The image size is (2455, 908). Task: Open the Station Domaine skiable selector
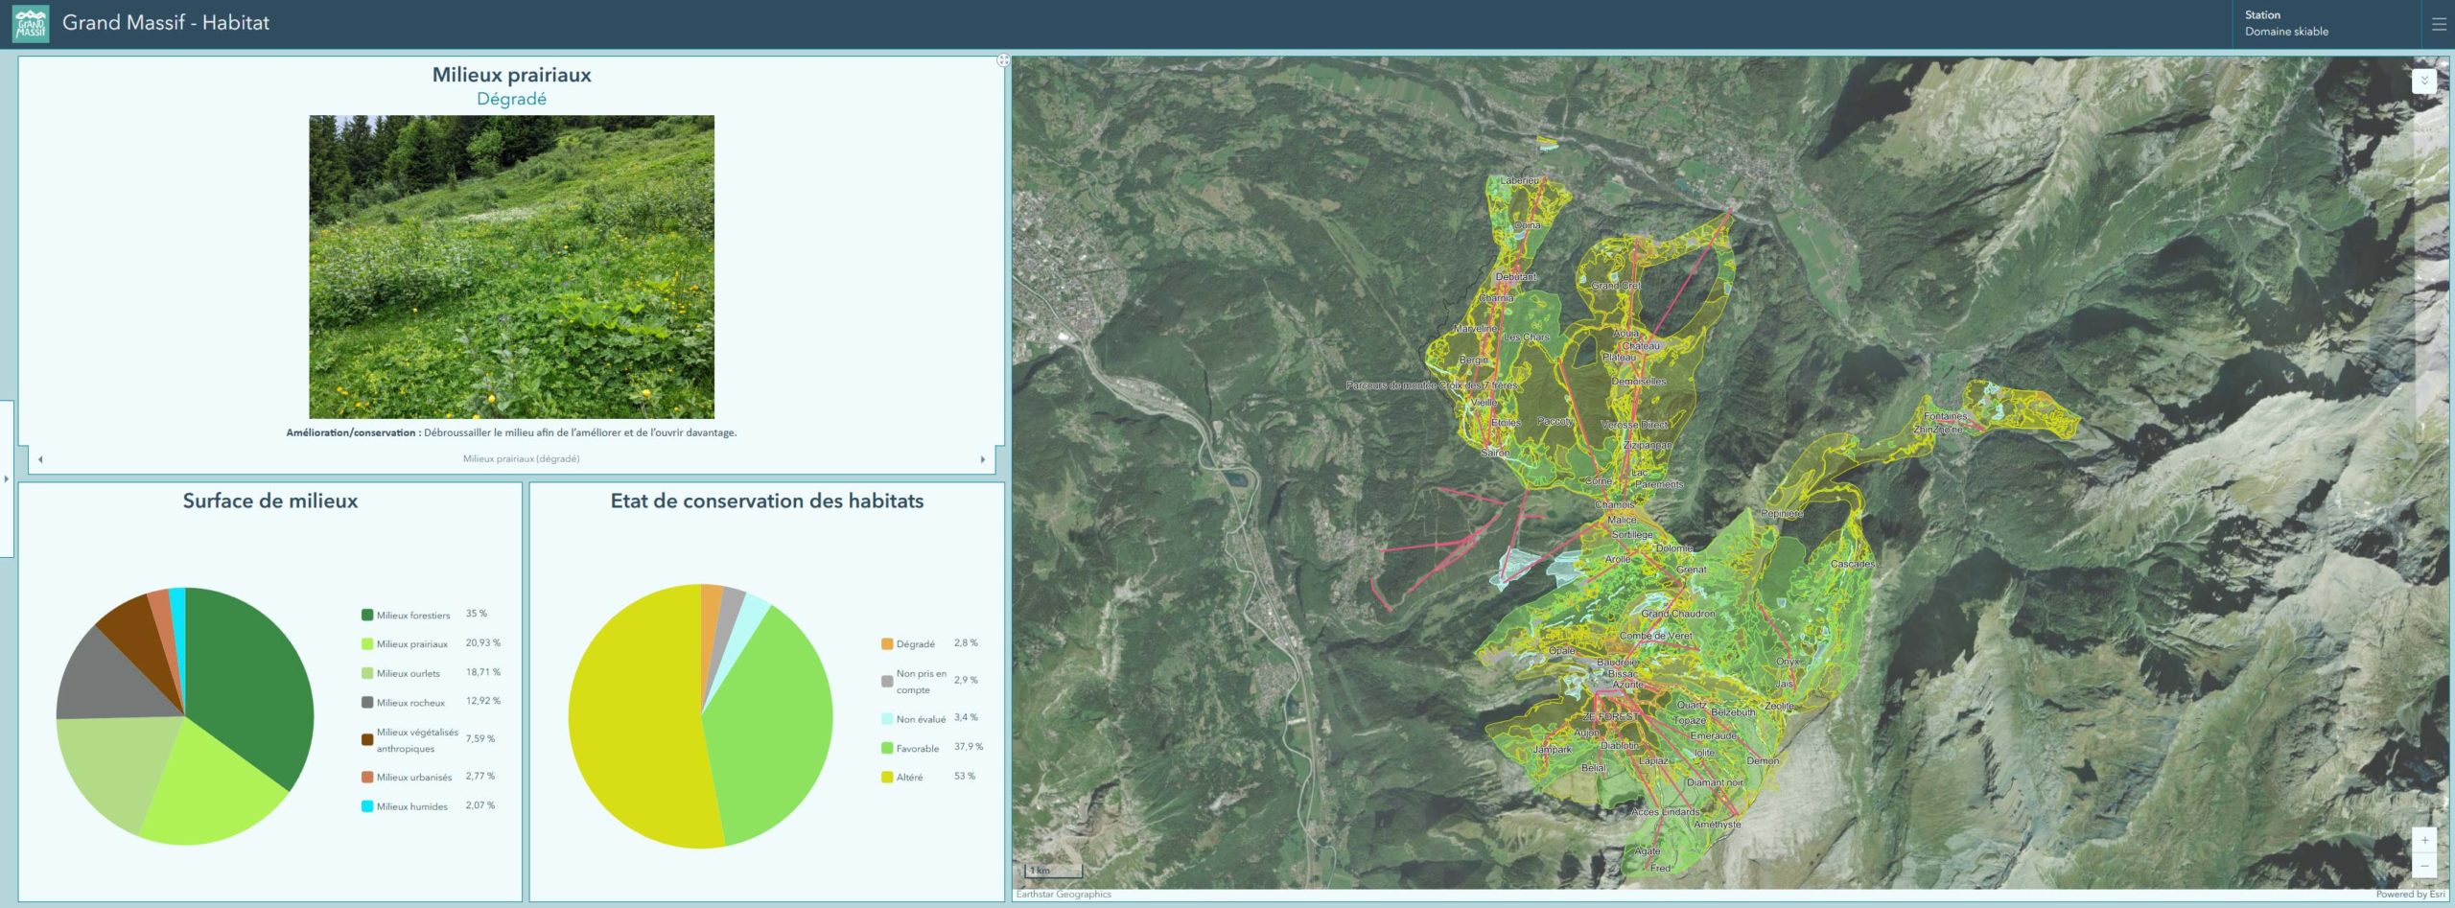(x=2326, y=23)
